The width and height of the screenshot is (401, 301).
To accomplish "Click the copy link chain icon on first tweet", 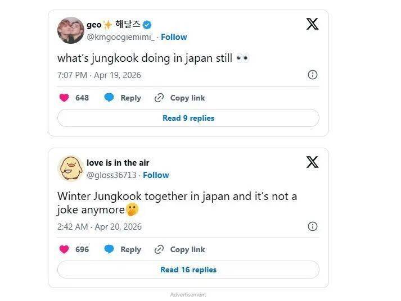I will click(159, 98).
